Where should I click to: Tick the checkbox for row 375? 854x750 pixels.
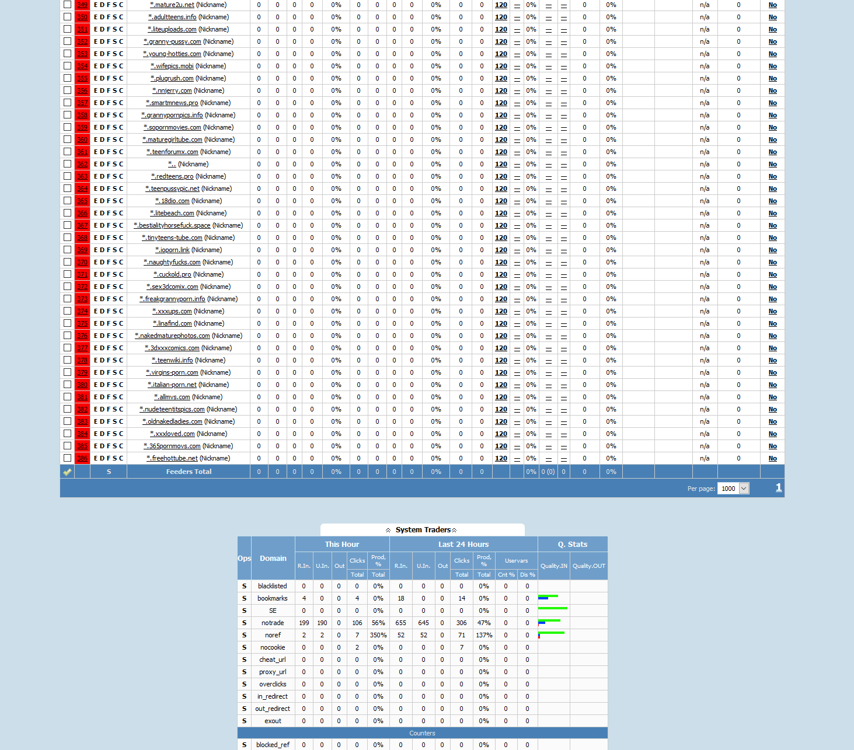pyautogui.click(x=68, y=323)
